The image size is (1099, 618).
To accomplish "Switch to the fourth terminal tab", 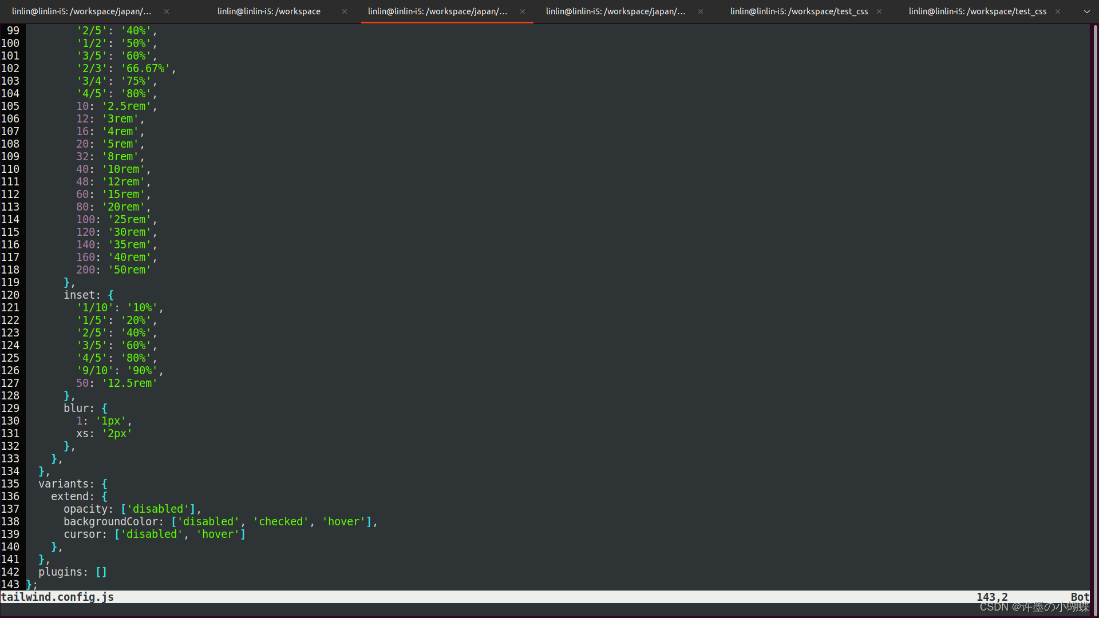I will tap(615, 11).
